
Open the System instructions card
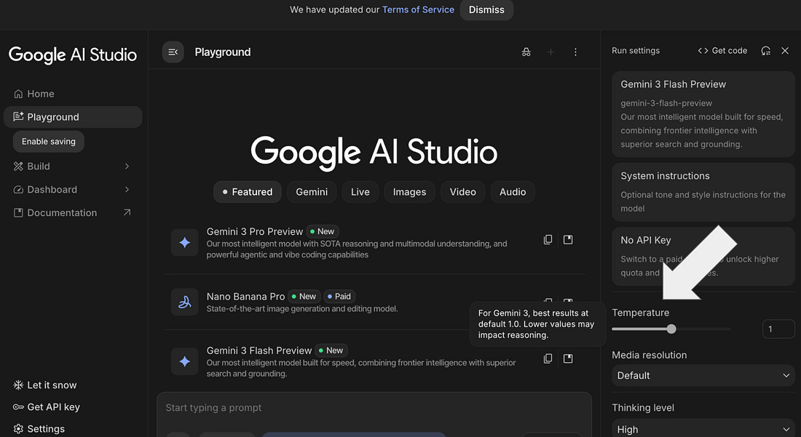(703, 192)
